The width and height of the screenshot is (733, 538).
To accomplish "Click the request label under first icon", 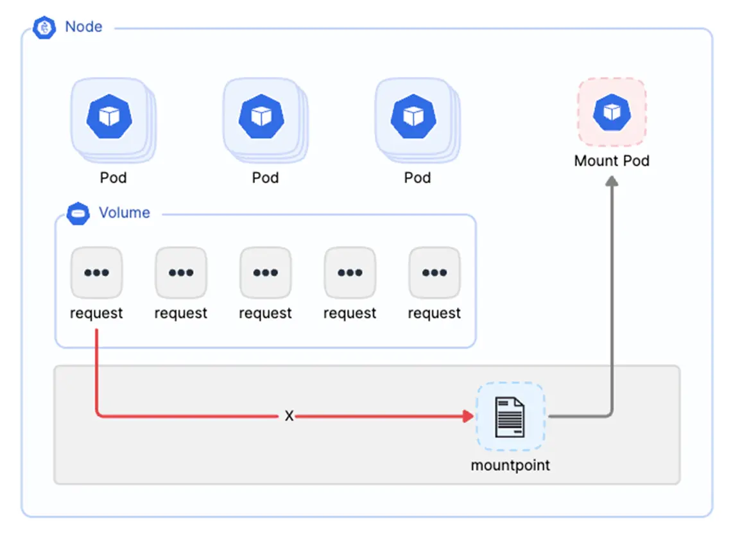I will [x=96, y=314].
